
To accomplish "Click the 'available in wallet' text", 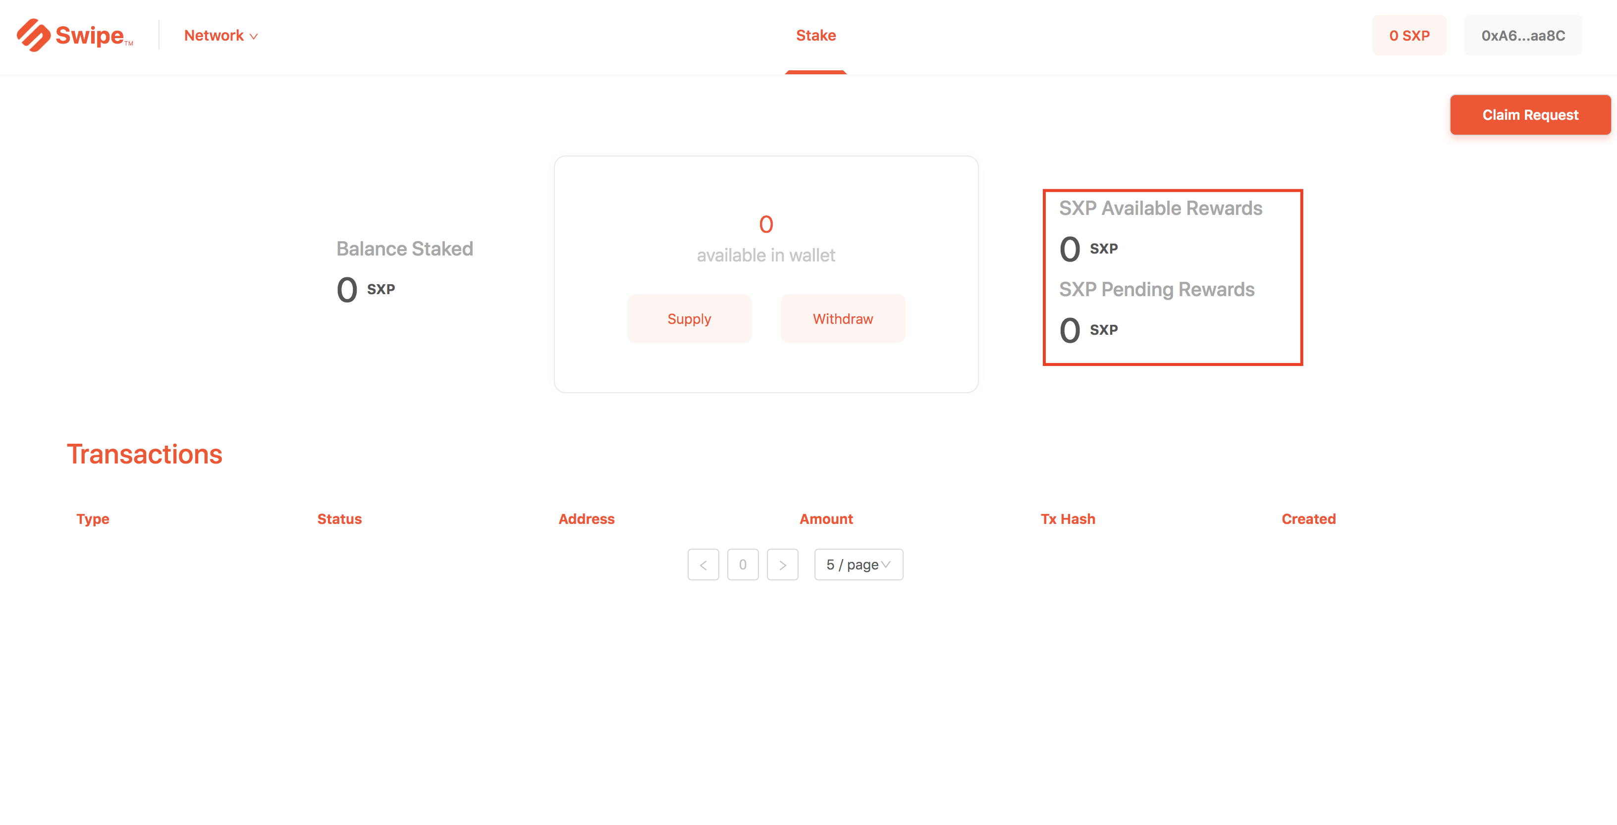I will point(766,256).
